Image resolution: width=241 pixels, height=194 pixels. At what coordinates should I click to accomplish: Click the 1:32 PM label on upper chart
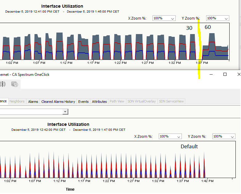point(175,63)
